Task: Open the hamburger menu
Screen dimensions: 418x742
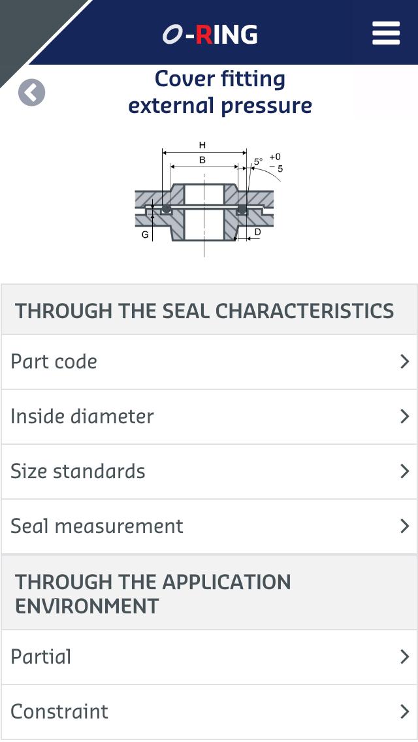Action: coord(385,33)
